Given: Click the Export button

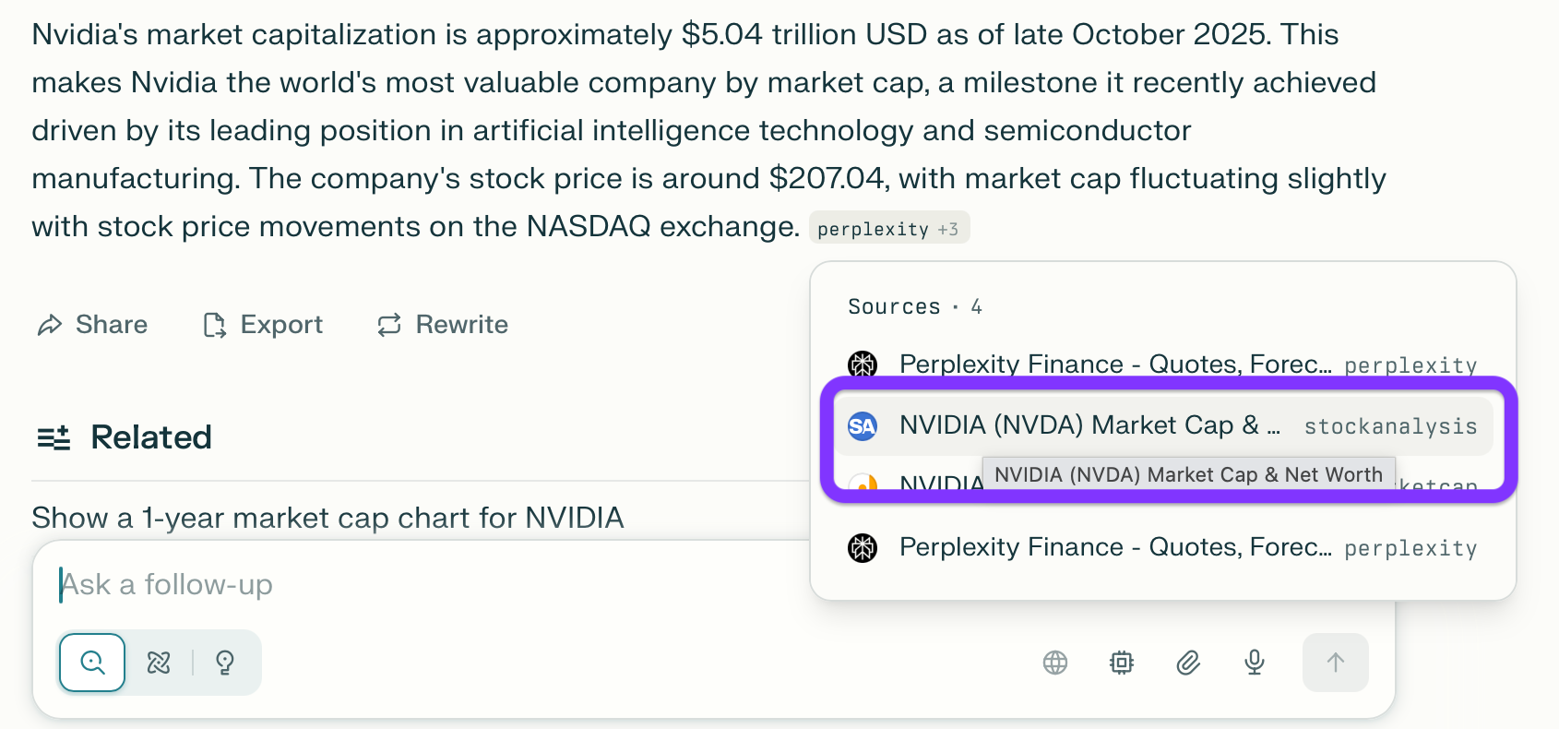Looking at the screenshot, I should [264, 325].
